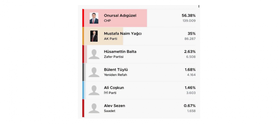The width and height of the screenshot is (278, 124).
Task: Click the gray Yeniden Refah color bar
Action: pos(83,72)
